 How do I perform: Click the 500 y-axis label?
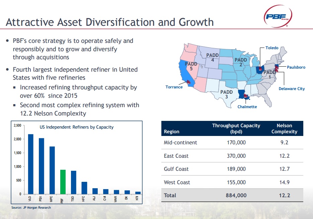point(18,180)
